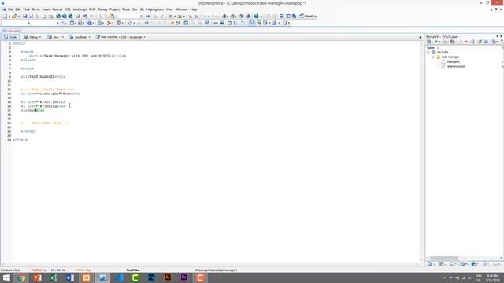This screenshot has height=283, width=504.
Task: Close the Project panel with X
Action: (501, 36)
